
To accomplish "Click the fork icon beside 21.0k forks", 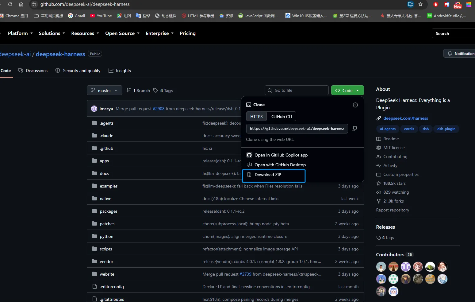I will click(x=379, y=201).
